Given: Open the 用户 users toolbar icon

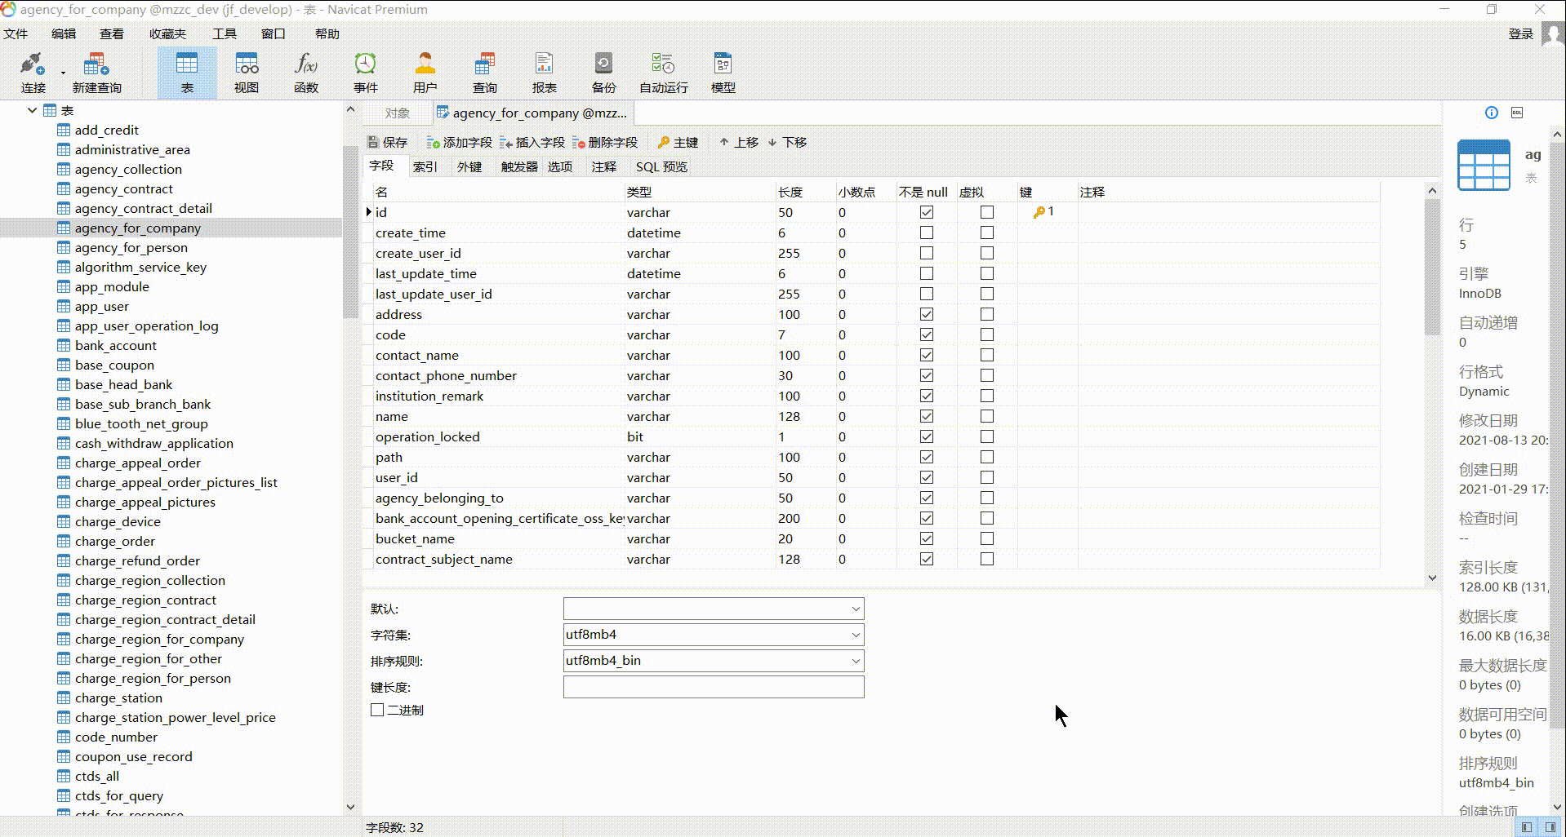Looking at the screenshot, I should click(x=425, y=72).
